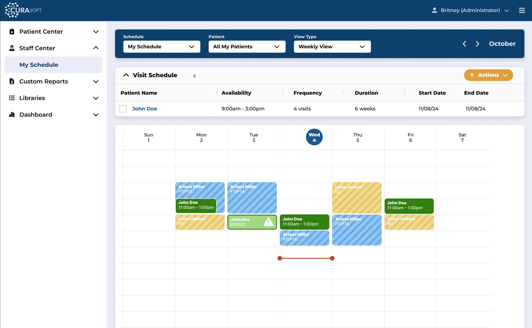
Task: Open the All My Patients dropdown
Action: coord(247,46)
